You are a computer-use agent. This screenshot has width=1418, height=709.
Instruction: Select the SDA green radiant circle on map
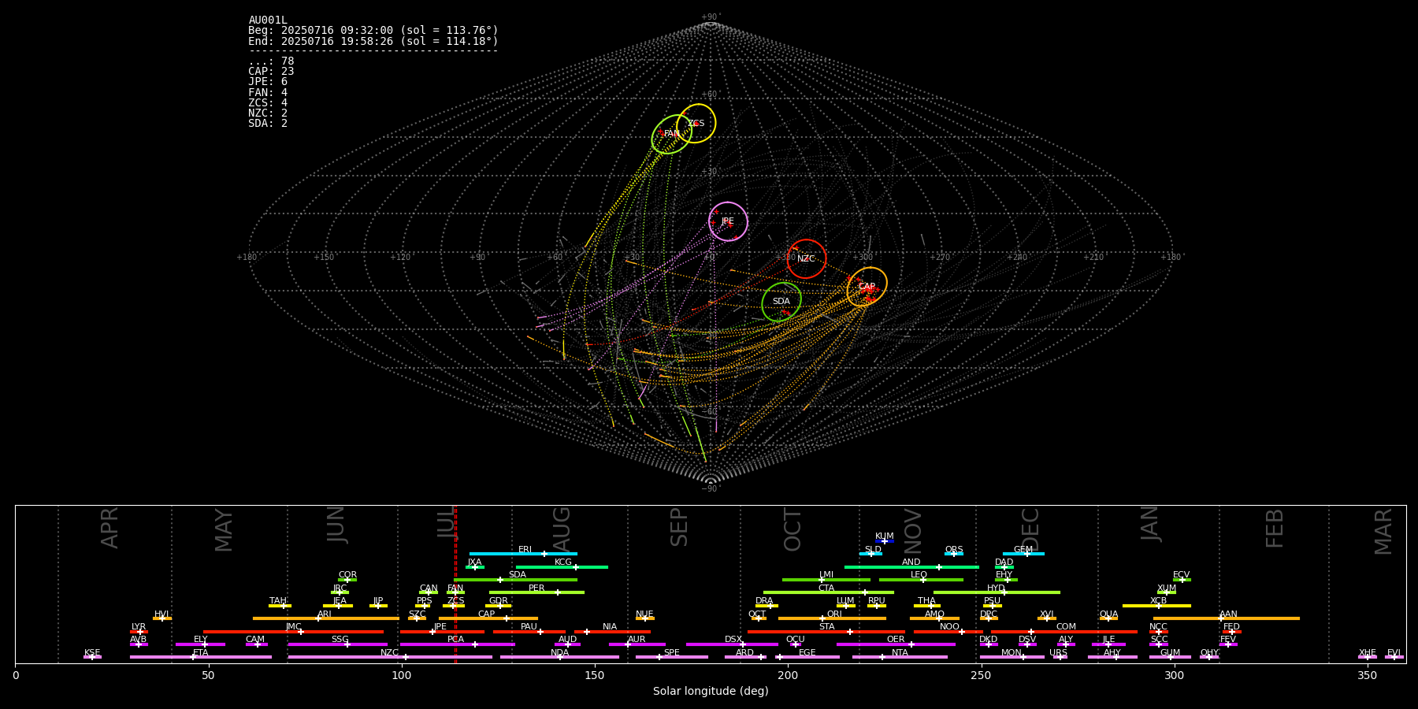coord(781,302)
